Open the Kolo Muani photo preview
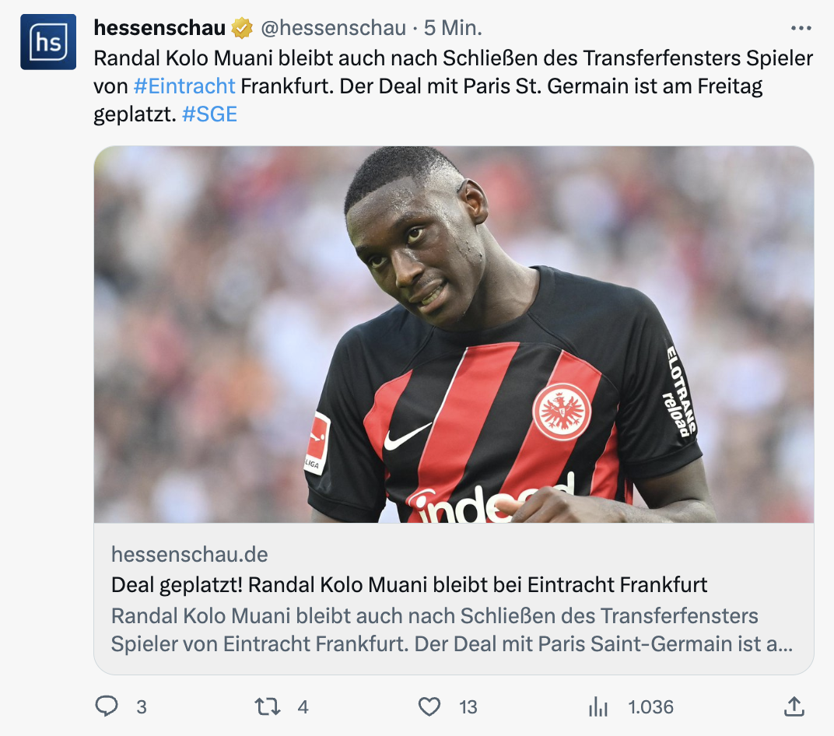This screenshot has width=834, height=736. tap(454, 335)
